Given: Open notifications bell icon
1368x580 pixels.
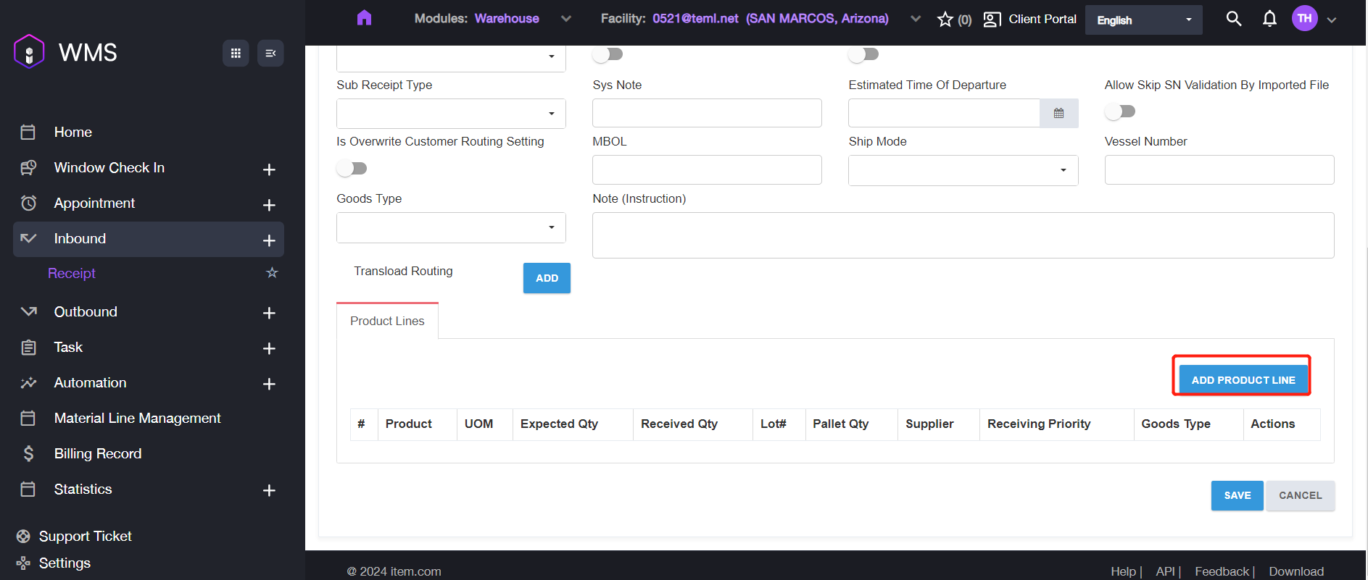Looking at the screenshot, I should coord(1269,19).
